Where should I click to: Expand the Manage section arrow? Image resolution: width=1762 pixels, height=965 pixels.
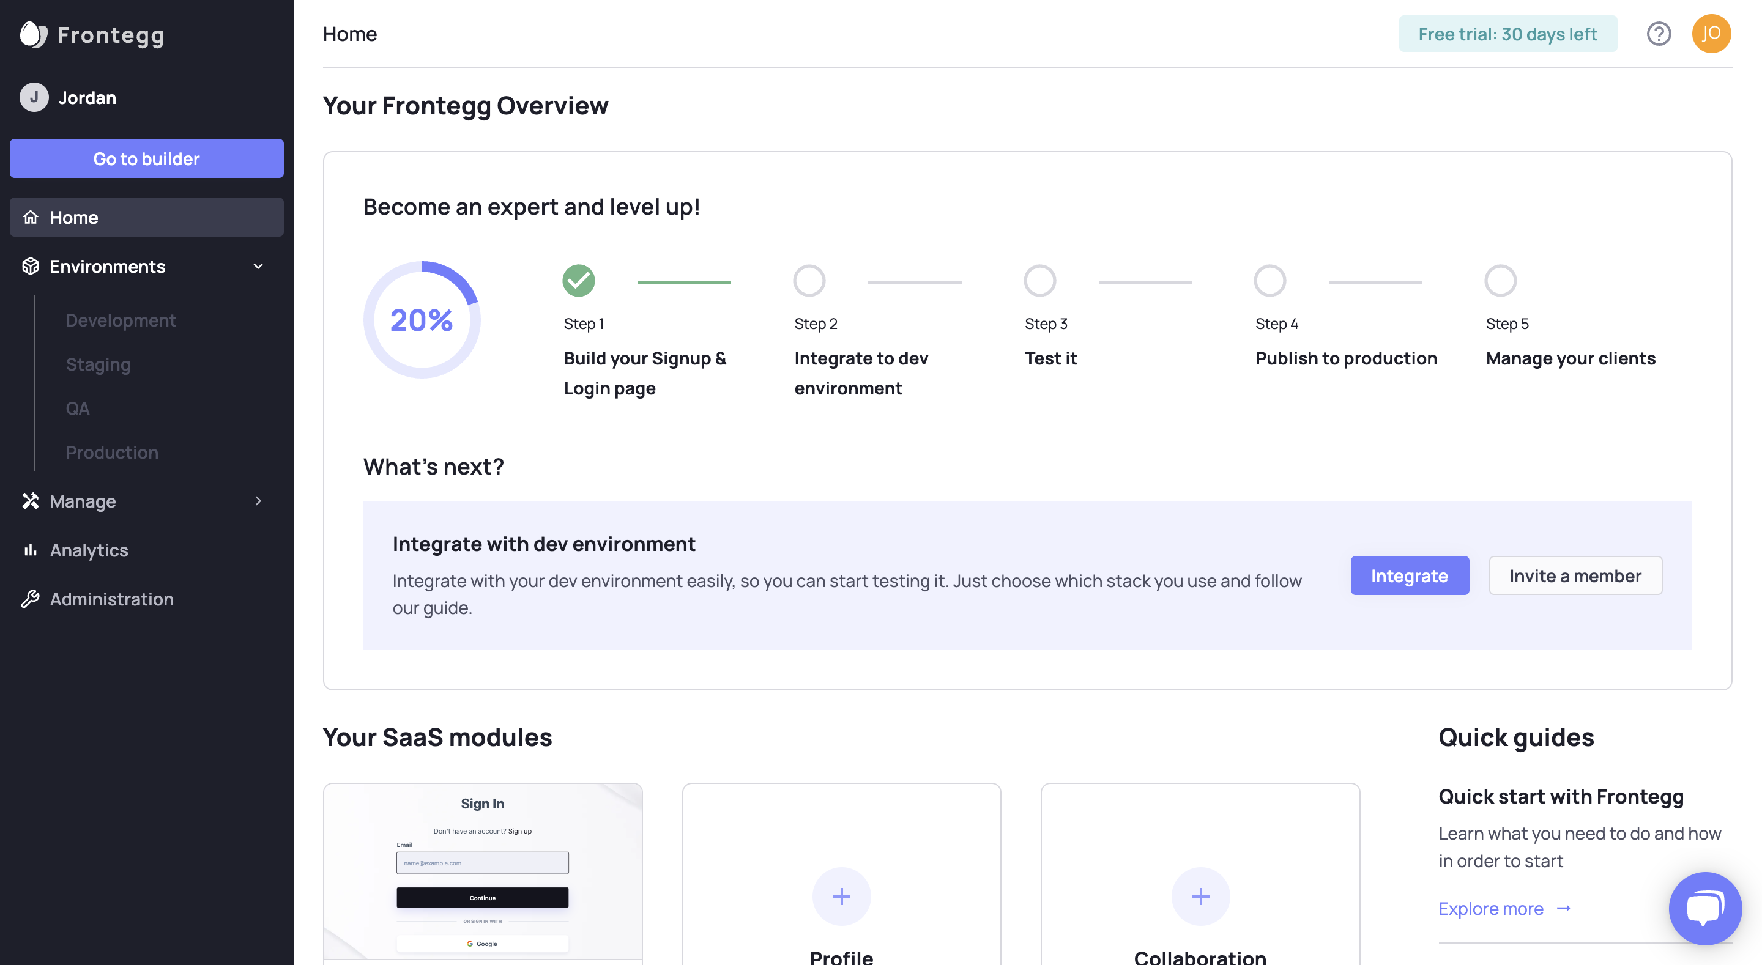[x=258, y=501]
